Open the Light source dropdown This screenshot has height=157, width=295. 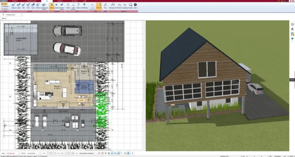[73, 6]
